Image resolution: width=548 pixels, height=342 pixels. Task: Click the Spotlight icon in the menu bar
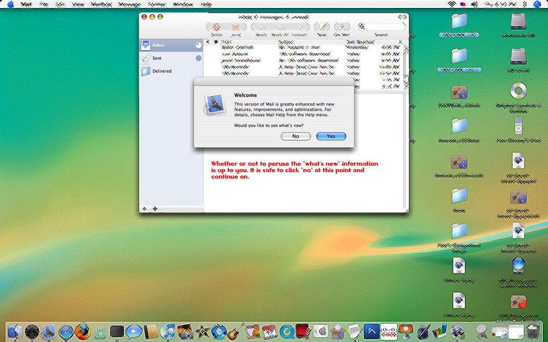(537, 4)
